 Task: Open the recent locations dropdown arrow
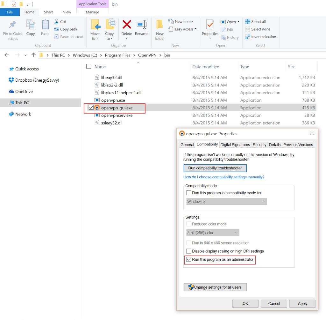pyautogui.click(x=25, y=55)
